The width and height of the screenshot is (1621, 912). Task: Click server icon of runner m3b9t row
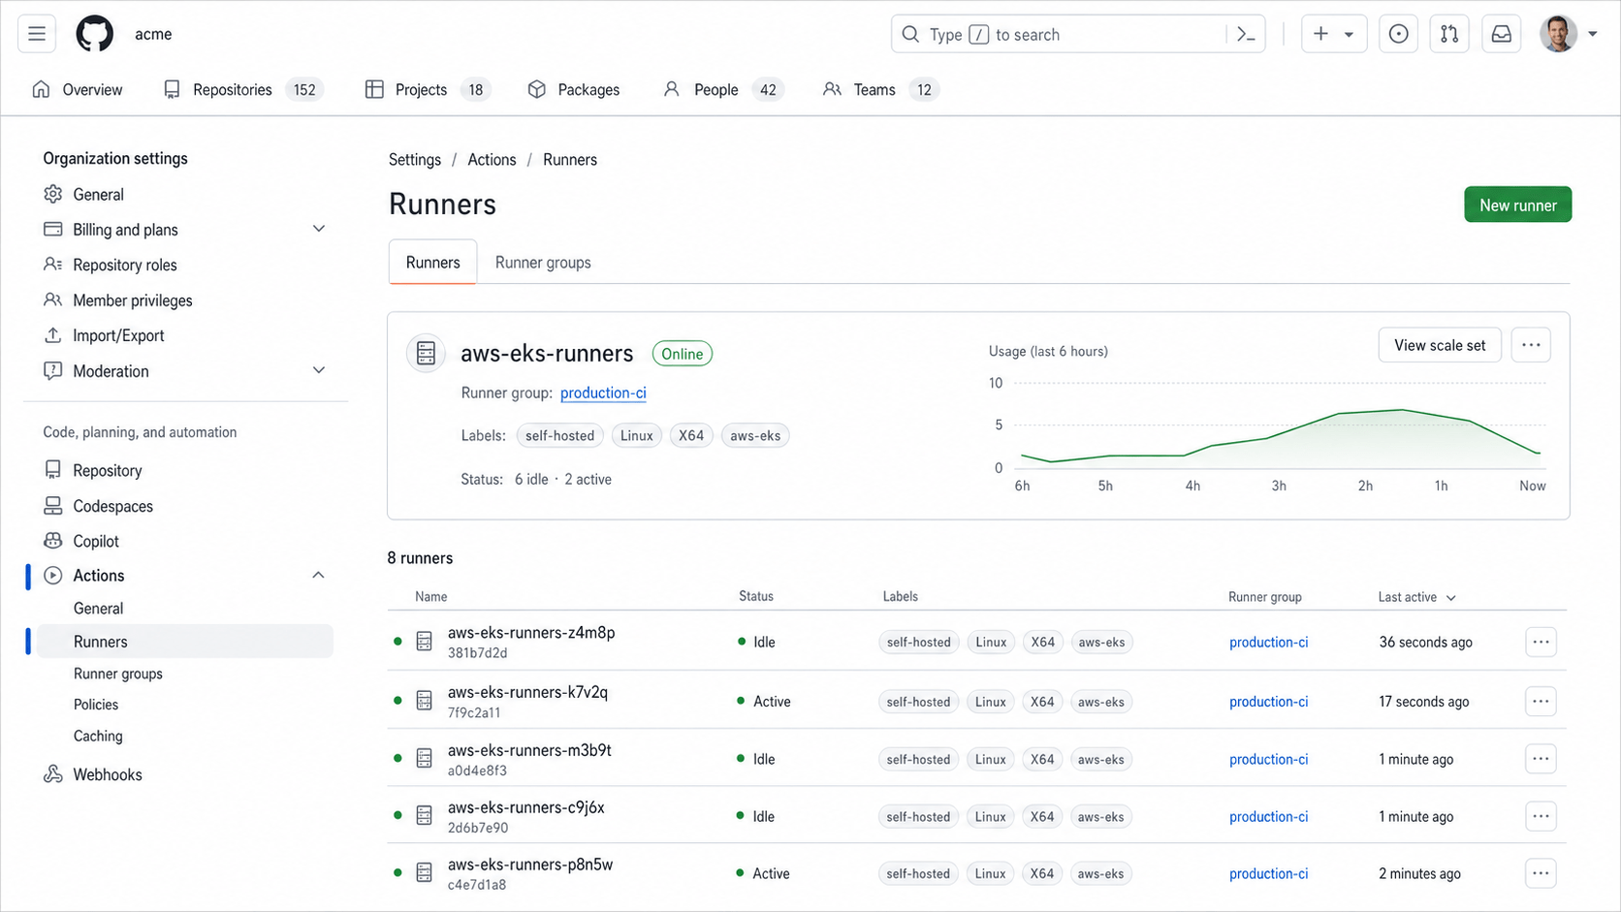pyautogui.click(x=424, y=758)
